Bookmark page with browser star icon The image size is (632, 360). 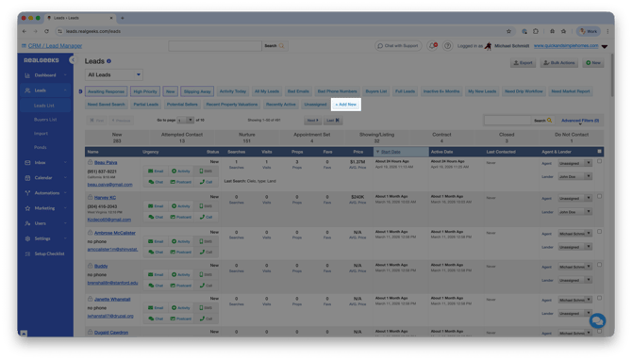pos(508,31)
